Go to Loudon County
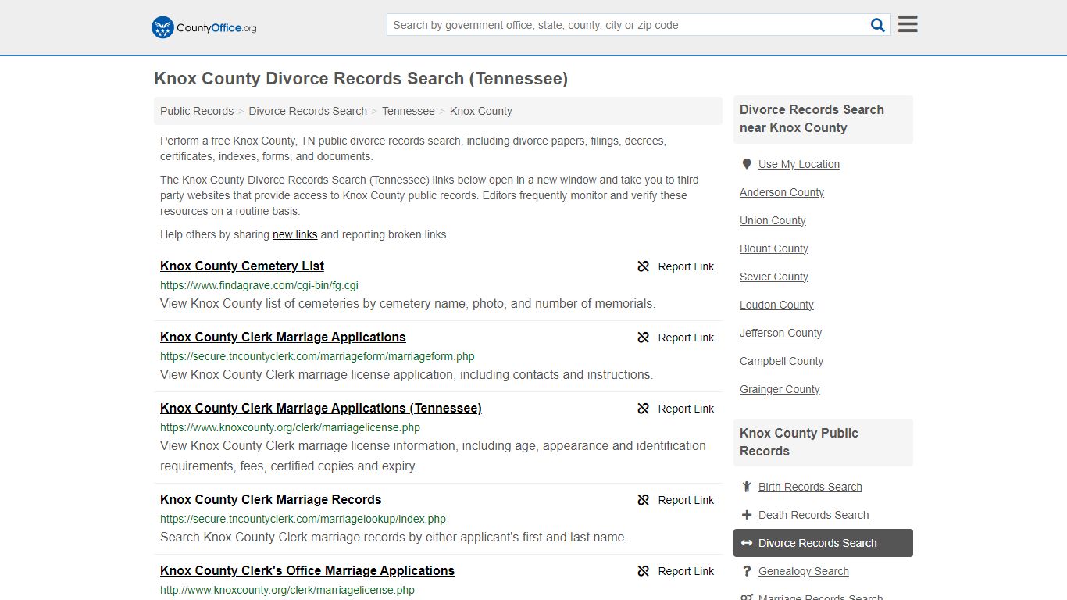 pos(776,305)
